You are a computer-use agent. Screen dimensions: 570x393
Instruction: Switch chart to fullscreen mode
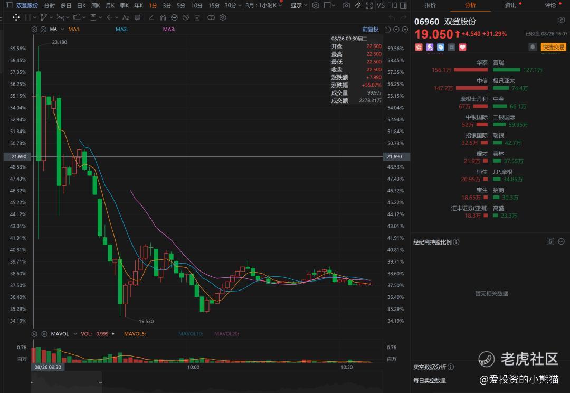coord(369,5)
